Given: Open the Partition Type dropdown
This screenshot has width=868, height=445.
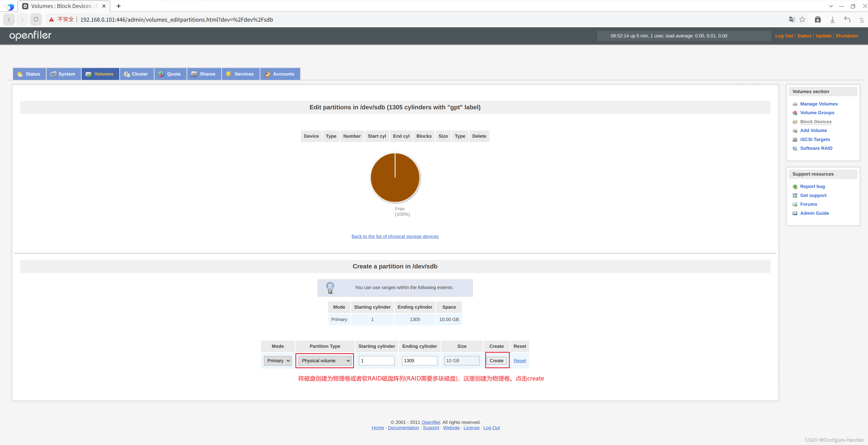Looking at the screenshot, I should coord(325,360).
